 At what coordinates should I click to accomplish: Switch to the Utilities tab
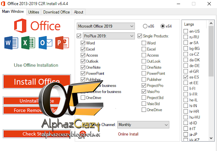pos(34,12)
